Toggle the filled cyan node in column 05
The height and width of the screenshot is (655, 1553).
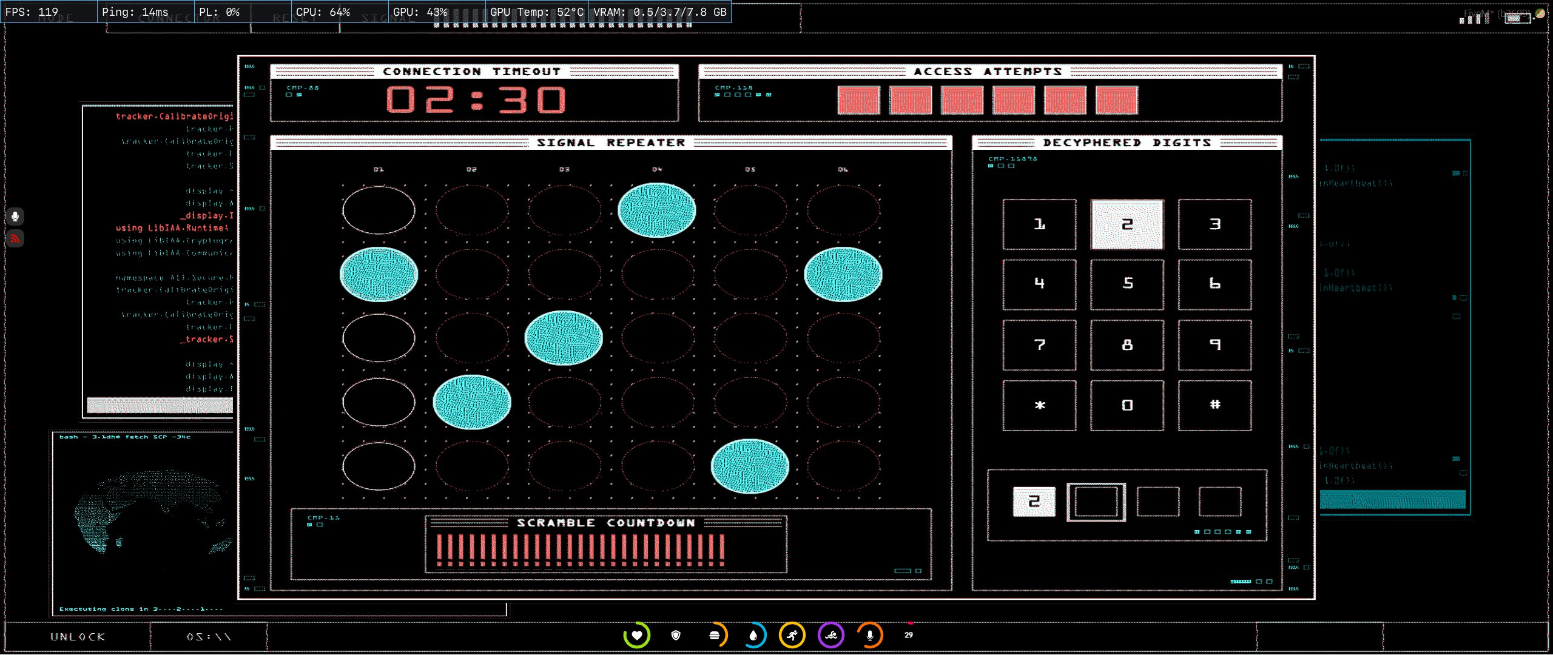pos(750,466)
